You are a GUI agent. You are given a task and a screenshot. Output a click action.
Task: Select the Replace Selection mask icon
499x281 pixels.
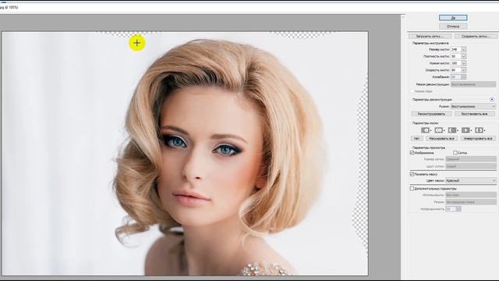(x=426, y=130)
